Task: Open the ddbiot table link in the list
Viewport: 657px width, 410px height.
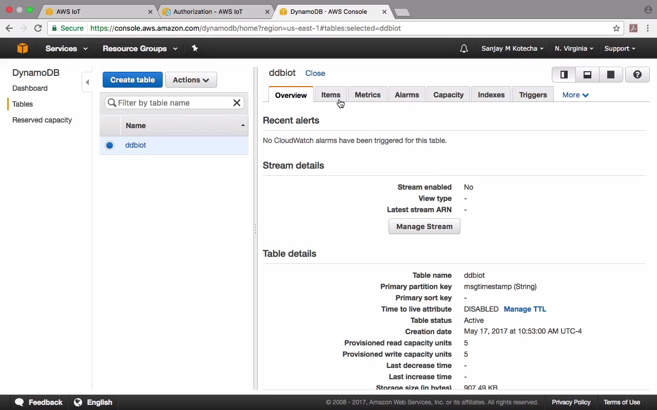Action: click(x=136, y=145)
